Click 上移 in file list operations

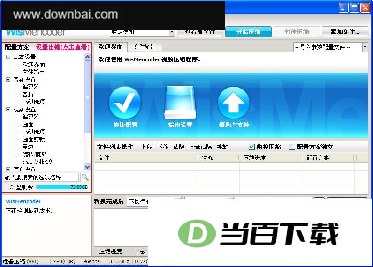point(146,147)
